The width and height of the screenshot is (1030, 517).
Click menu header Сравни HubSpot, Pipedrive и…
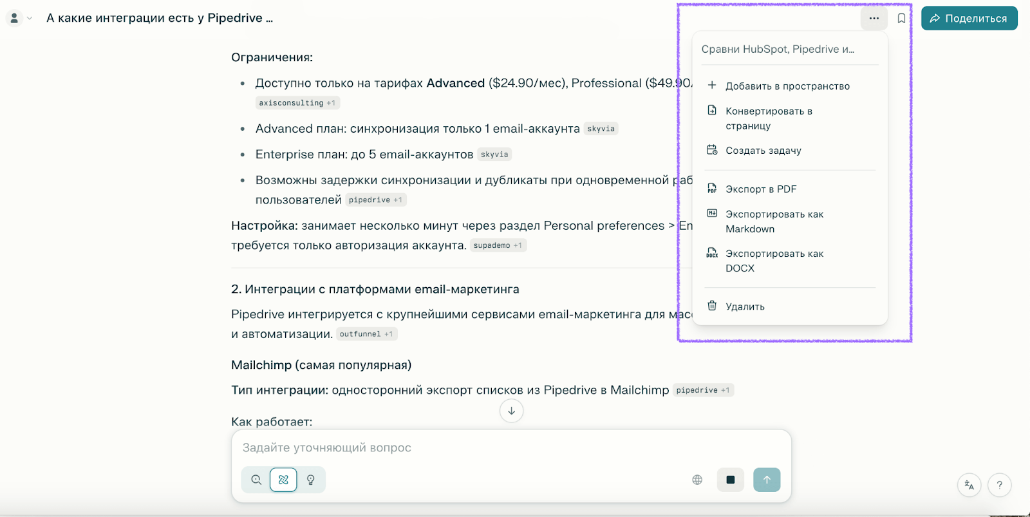[x=778, y=49]
